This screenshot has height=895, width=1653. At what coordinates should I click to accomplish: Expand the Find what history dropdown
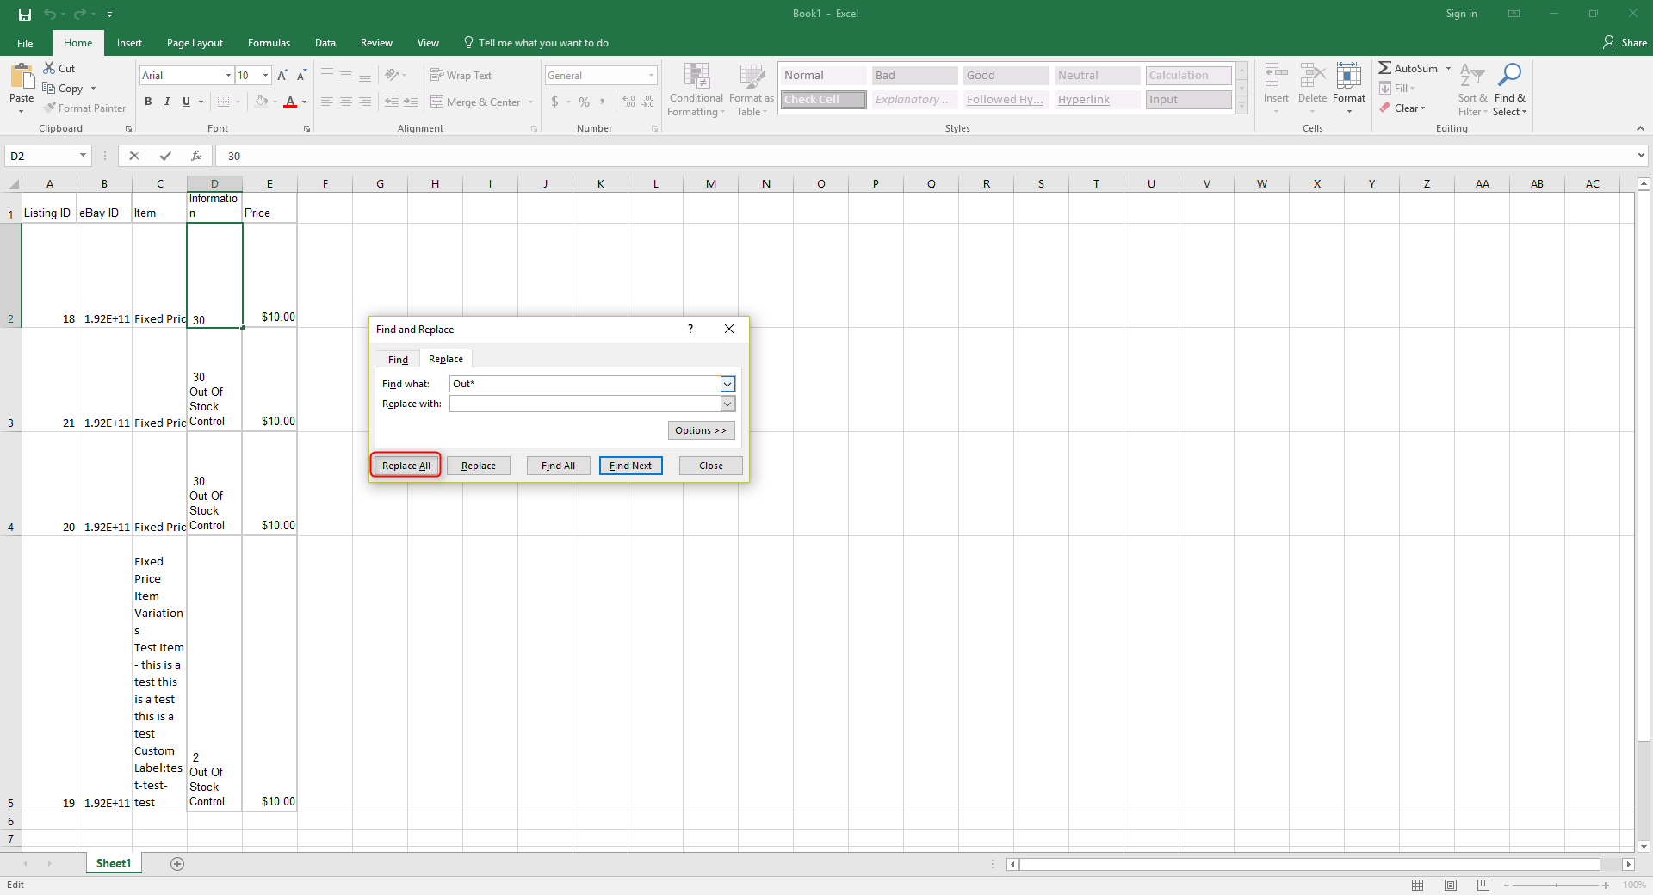[x=727, y=384]
